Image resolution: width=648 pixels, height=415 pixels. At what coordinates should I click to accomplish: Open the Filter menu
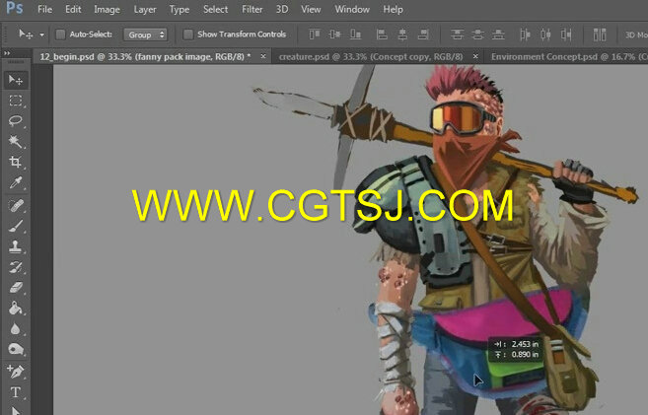point(252,9)
